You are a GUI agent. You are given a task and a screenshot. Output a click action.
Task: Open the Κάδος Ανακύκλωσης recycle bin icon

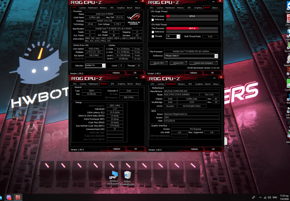pyautogui.click(x=128, y=178)
